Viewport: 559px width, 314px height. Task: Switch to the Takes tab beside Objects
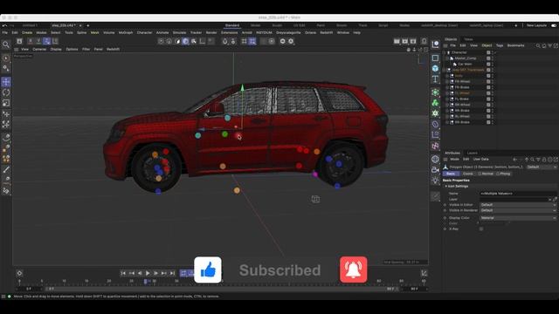[x=468, y=39]
